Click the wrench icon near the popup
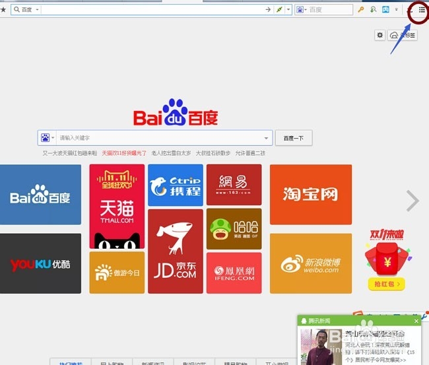 pos(425,315)
